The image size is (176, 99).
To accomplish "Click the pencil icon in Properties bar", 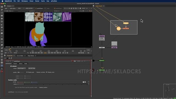I will coord(11,58).
